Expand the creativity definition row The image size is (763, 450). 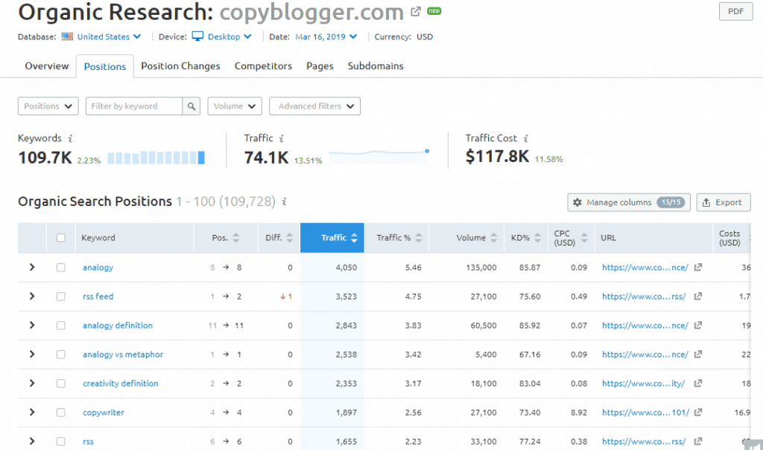pos(32,383)
